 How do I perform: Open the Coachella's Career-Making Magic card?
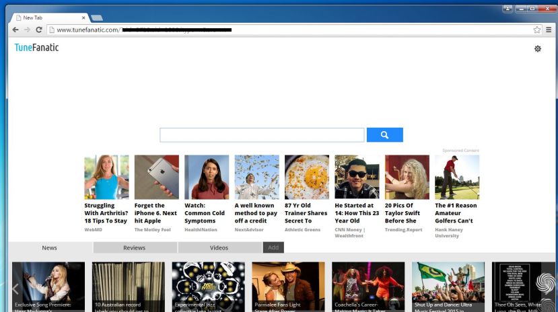pos(368,287)
